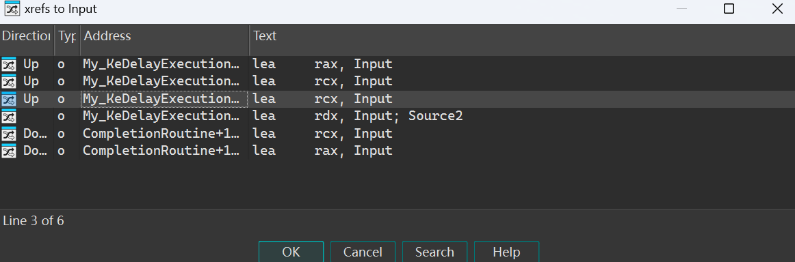The image size is (795, 262).
Task: Sort by the Type column header
Action: 67,36
